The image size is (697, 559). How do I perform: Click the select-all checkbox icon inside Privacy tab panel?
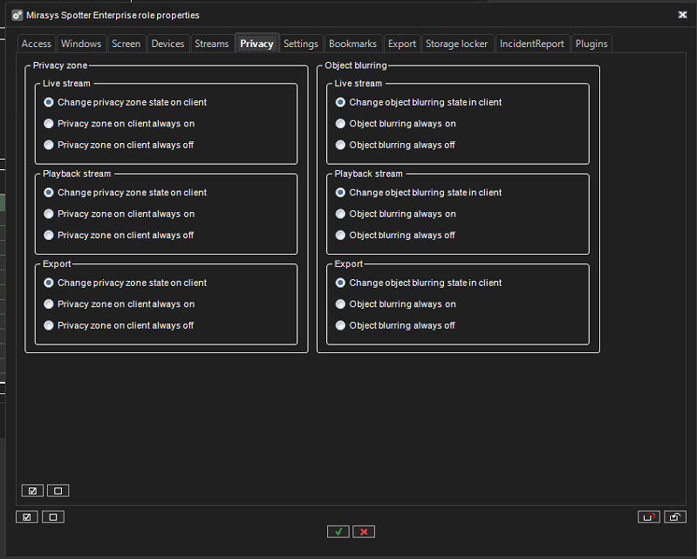32,491
